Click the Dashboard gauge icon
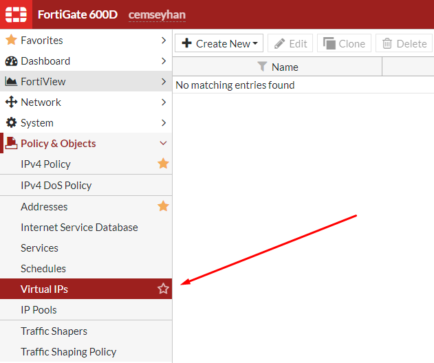Screen dimensions: 434x363 tap(11, 61)
